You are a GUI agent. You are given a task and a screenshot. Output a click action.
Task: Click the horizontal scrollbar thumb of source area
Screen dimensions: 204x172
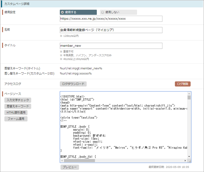click(x=79, y=161)
